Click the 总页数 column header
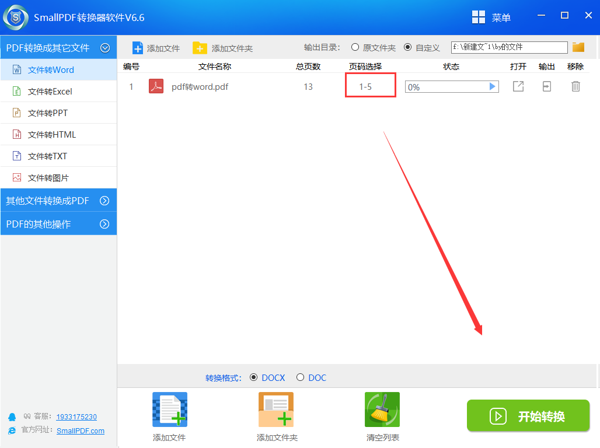Image resolution: width=600 pixels, height=448 pixels. pyautogui.click(x=308, y=66)
